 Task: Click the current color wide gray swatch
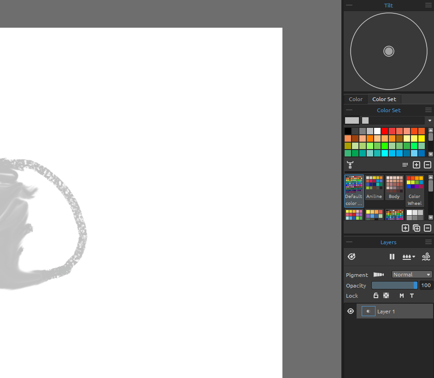coord(352,120)
